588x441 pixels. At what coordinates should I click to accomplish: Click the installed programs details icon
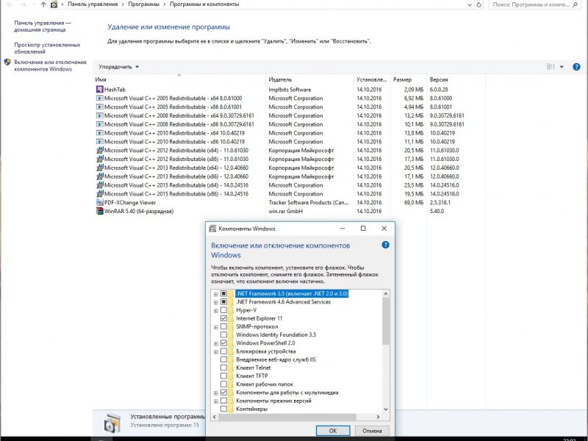pyautogui.click(x=112, y=423)
